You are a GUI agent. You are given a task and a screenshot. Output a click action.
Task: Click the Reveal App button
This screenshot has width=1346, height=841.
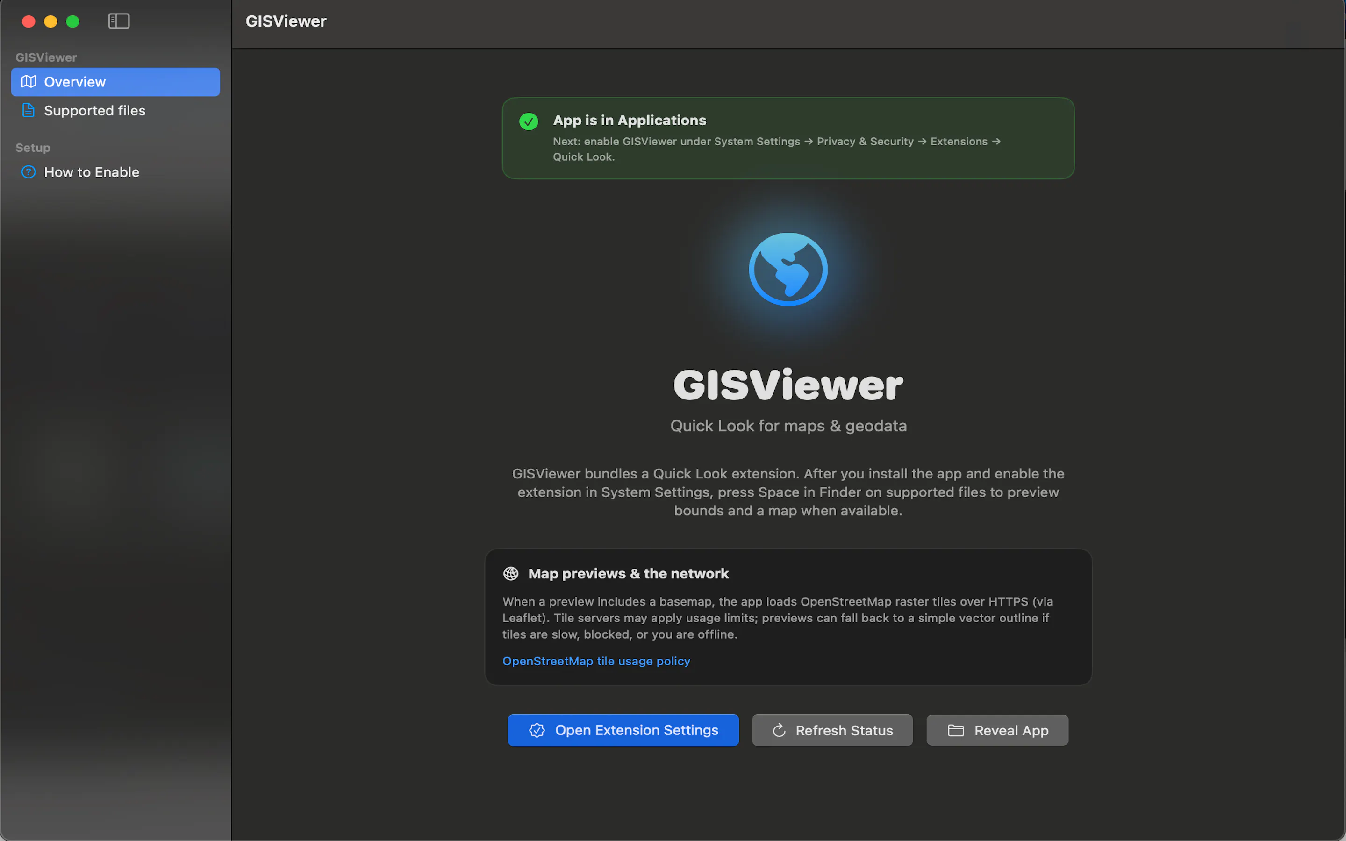point(997,730)
